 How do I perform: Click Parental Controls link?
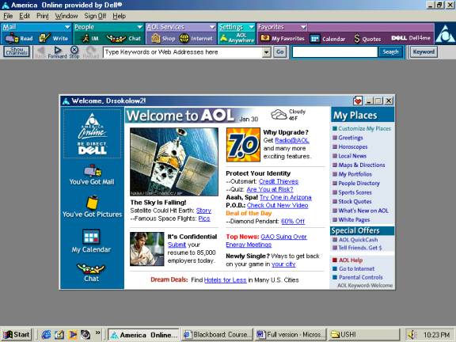click(x=361, y=277)
